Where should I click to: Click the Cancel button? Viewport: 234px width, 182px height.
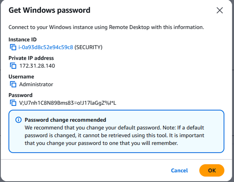pos(179,171)
